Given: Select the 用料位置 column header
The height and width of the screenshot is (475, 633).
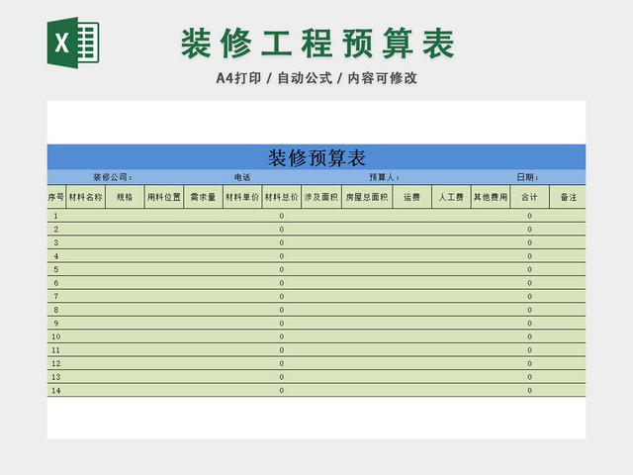Looking at the screenshot, I should tap(164, 197).
